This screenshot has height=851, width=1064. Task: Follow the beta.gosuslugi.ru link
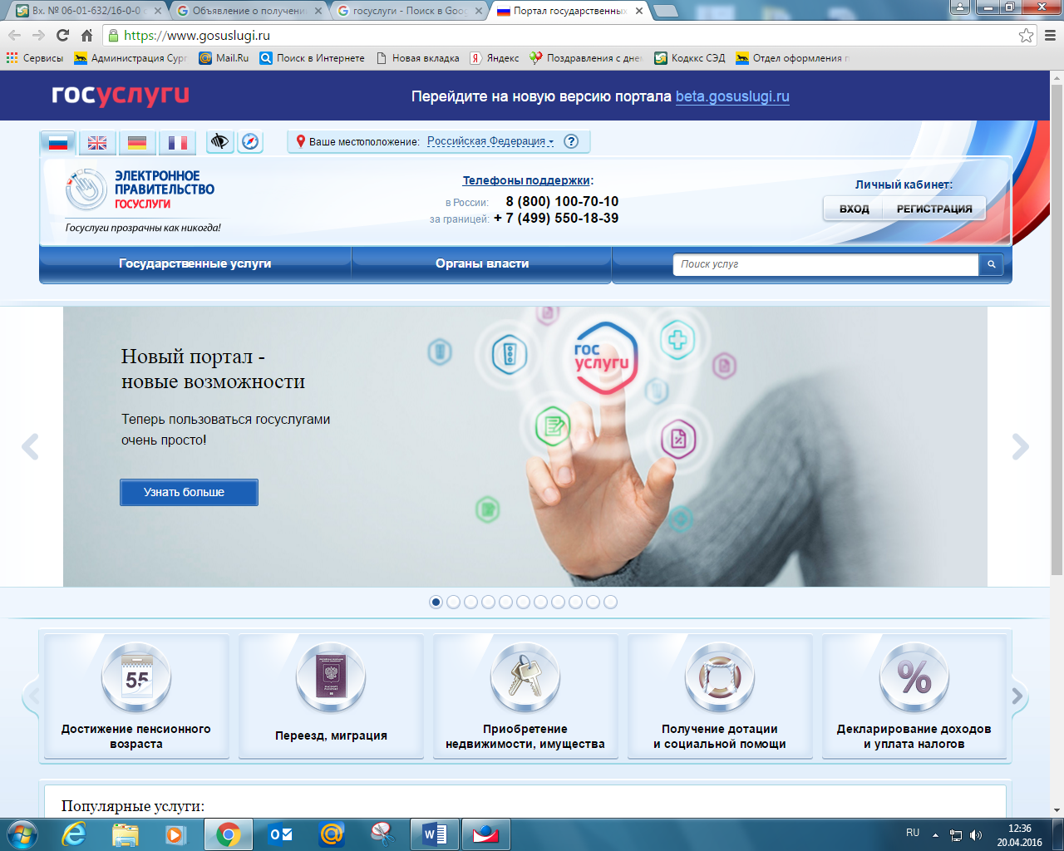coord(732,96)
